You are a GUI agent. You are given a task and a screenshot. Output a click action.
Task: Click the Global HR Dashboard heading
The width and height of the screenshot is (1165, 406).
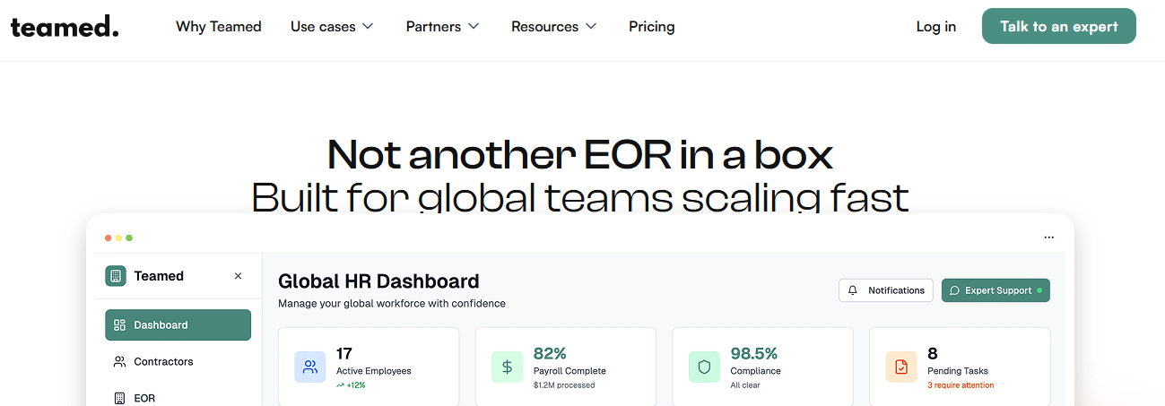click(x=378, y=281)
